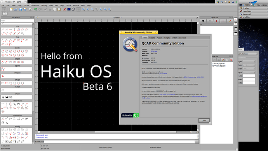Screen dimensions: 268x151
Task: Select the Freehand Line tool
Action: click(23, 33)
